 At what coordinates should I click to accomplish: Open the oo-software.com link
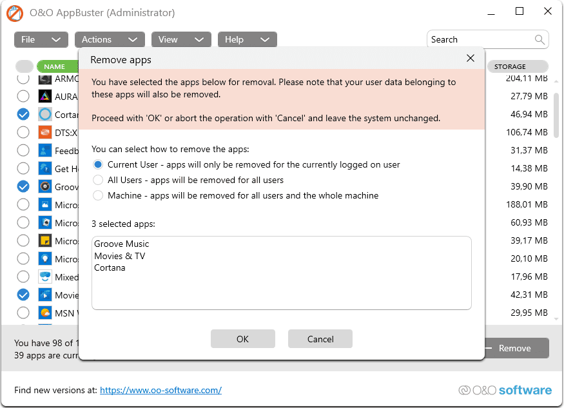pos(160,390)
